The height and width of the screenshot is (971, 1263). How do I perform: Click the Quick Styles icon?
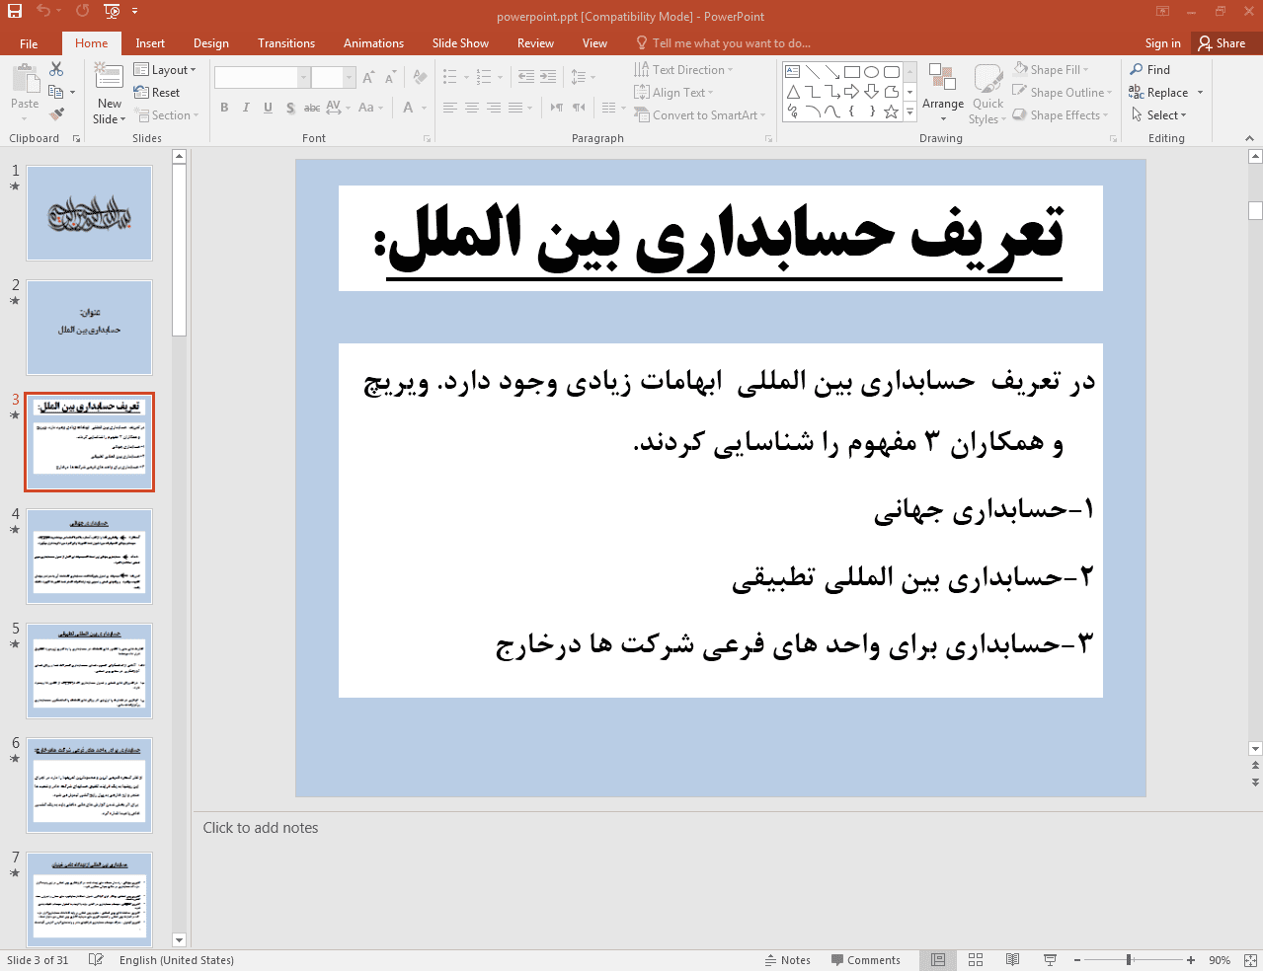[x=987, y=79]
